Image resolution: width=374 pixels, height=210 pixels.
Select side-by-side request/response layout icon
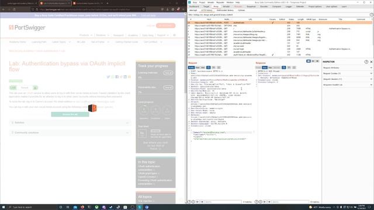pyautogui.click(x=309, y=61)
